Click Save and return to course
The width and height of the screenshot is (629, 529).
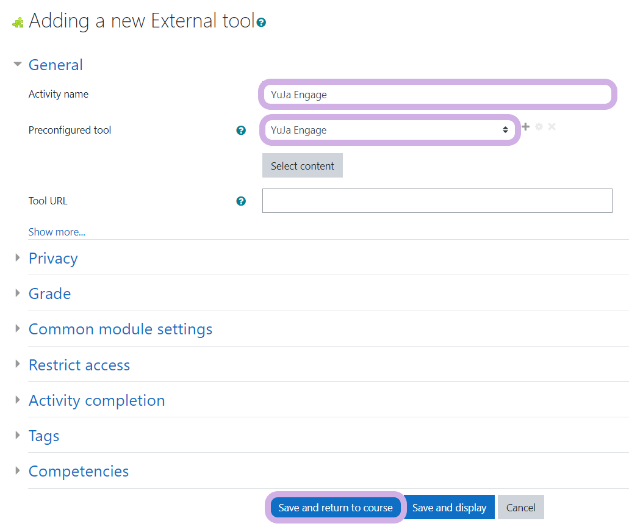pos(336,508)
